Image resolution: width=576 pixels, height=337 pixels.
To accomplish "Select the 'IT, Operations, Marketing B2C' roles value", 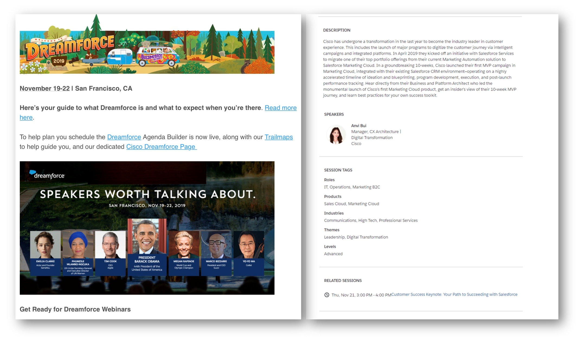I will pos(352,187).
